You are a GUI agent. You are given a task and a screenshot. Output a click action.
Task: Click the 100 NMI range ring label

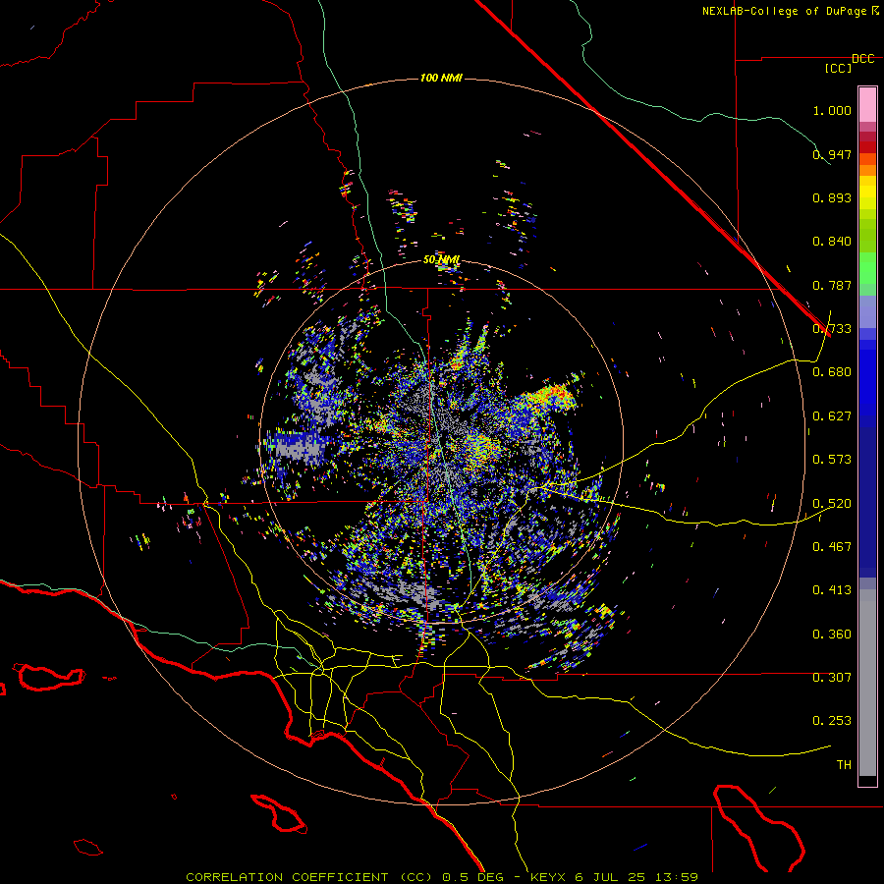[x=441, y=78]
